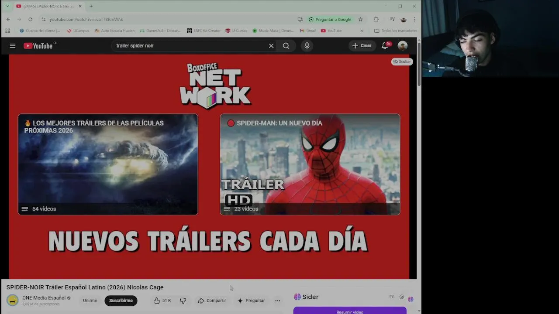The width and height of the screenshot is (559, 314).
Task: Click Resumir video in Sider panel
Action: (x=350, y=311)
